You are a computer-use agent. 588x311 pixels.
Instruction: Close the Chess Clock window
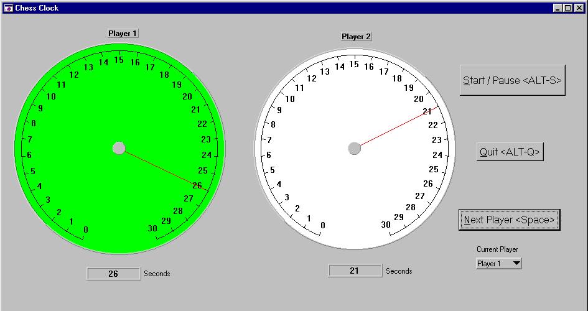click(578, 8)
